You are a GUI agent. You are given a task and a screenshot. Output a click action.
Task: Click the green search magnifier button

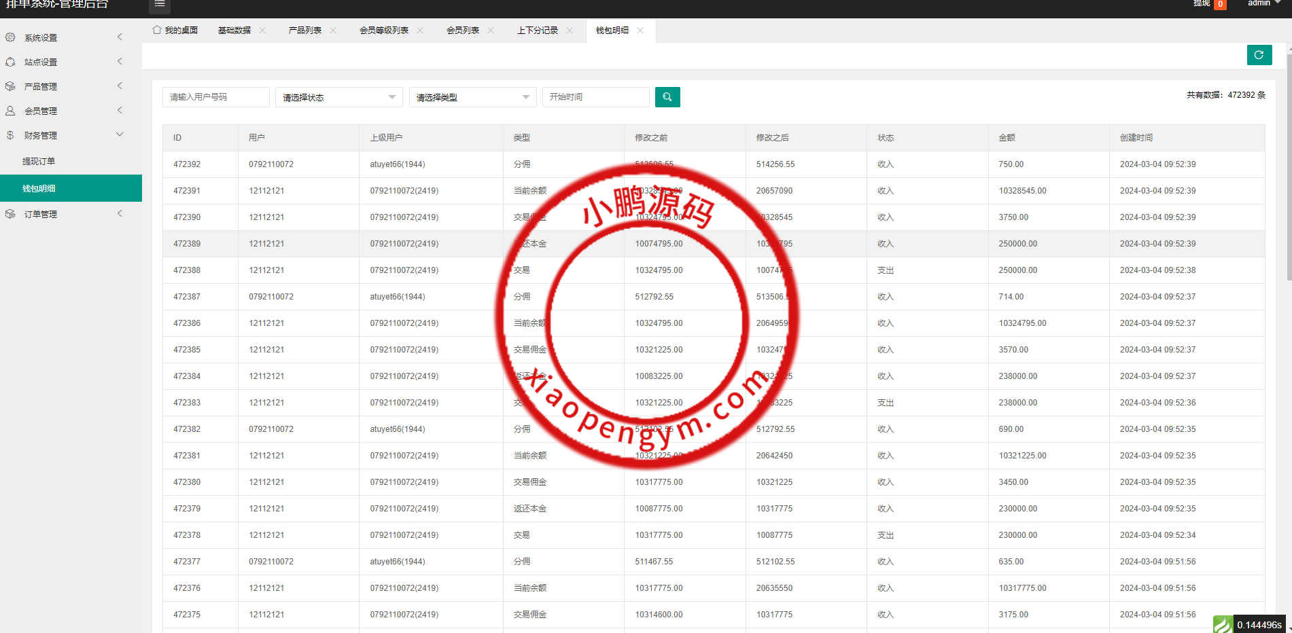(x=667, y=97)
